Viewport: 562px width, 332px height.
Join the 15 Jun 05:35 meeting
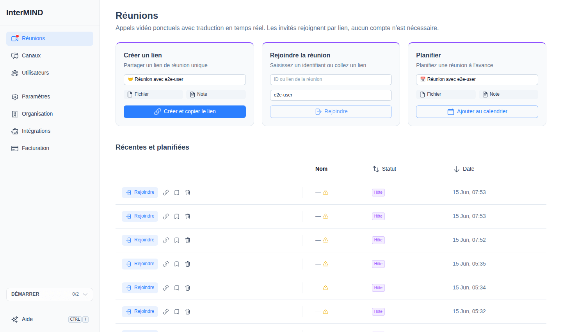[x=140, y=264]
